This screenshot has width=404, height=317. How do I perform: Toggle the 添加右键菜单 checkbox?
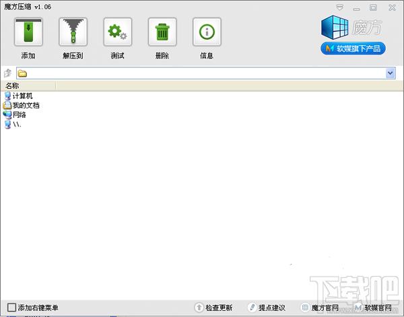coord(11,307)
